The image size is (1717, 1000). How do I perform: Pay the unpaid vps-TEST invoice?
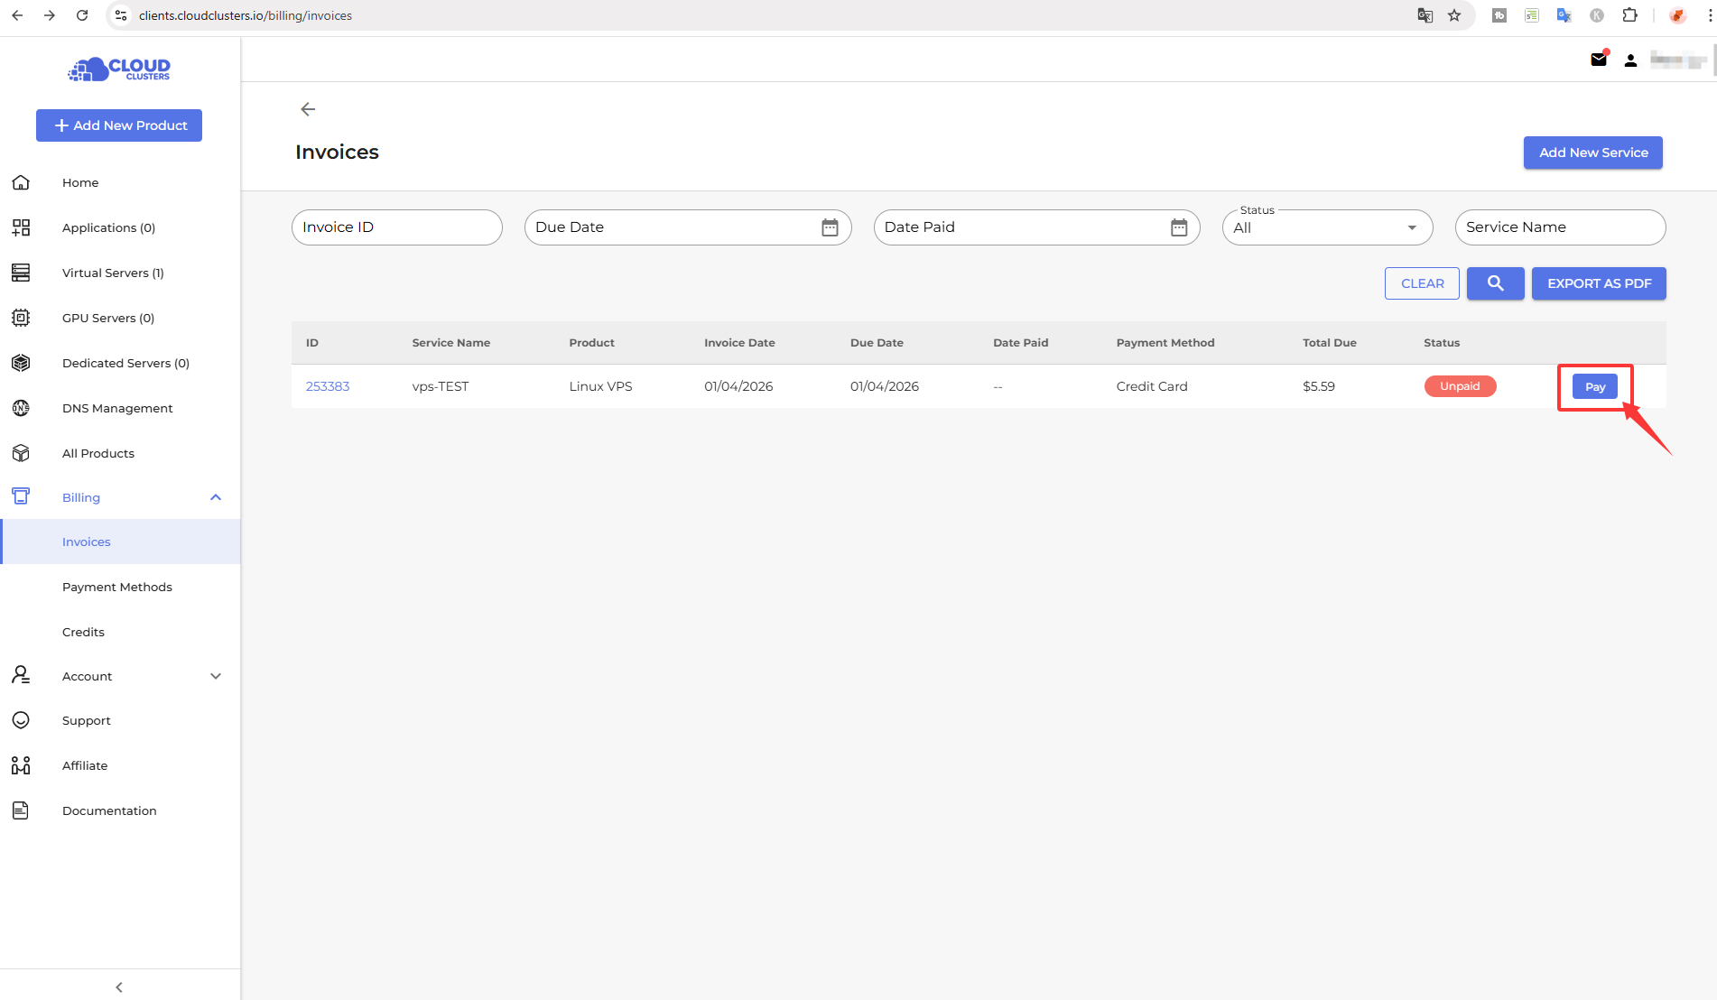pyautogui.click(x=1594, y=386)
